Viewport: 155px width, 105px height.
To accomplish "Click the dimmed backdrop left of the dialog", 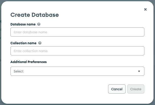I will (x=1, y=51).
